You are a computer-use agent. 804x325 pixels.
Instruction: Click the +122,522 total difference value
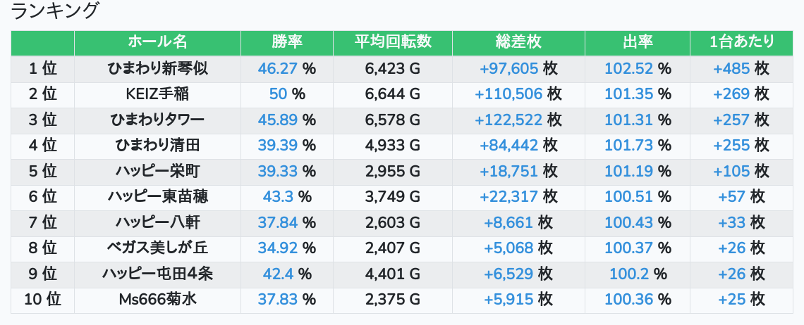pyautogui.click(x=508, y=120)
